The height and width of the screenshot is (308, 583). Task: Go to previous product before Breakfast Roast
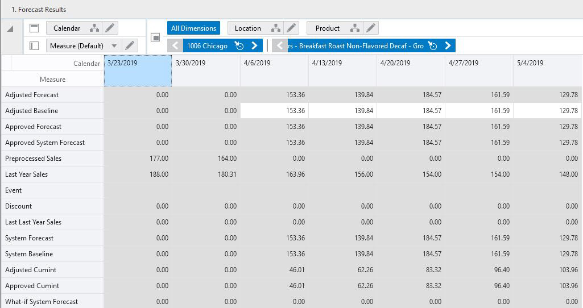pyautogui.click(x=280, y=45)
